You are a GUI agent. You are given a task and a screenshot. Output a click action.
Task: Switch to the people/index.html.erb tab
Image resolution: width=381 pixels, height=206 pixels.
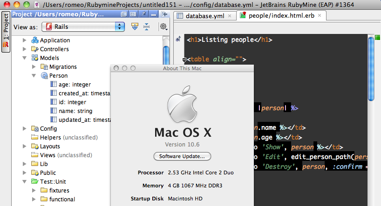[281, 16]
